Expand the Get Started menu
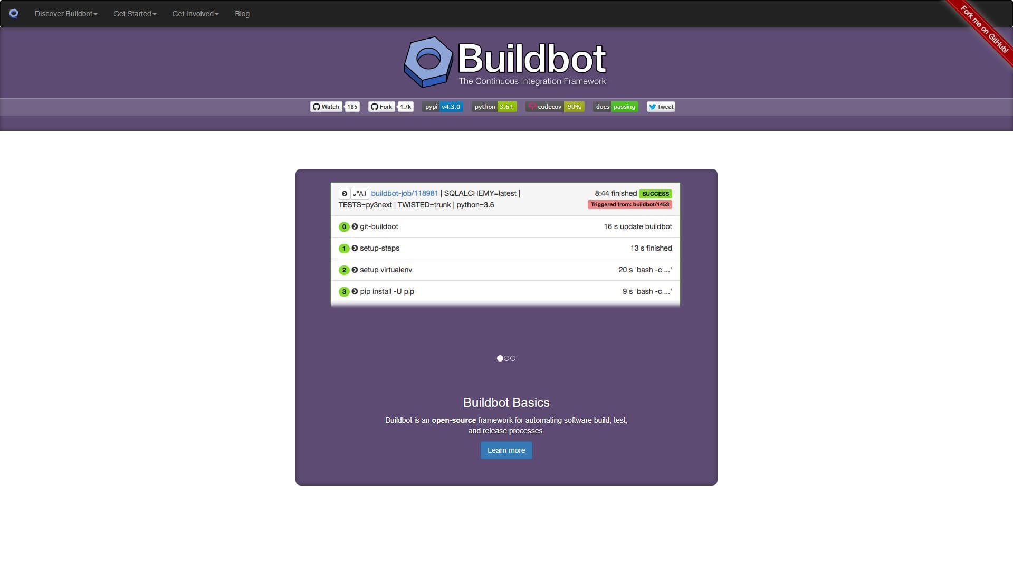Viewport: 1013px width, 570px height. pos(135,14)
